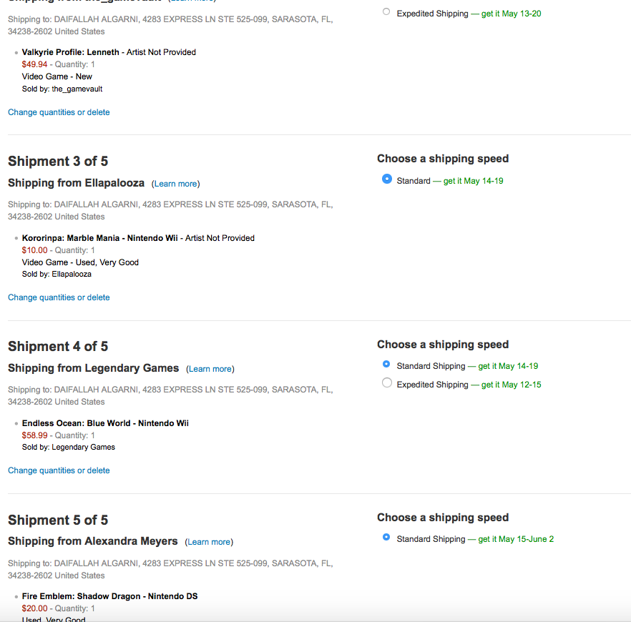Screen dimensions: 631x622
Task: Choose Standard Shipping for Legendary Games shipment
Action: click(x=387, y=365)
